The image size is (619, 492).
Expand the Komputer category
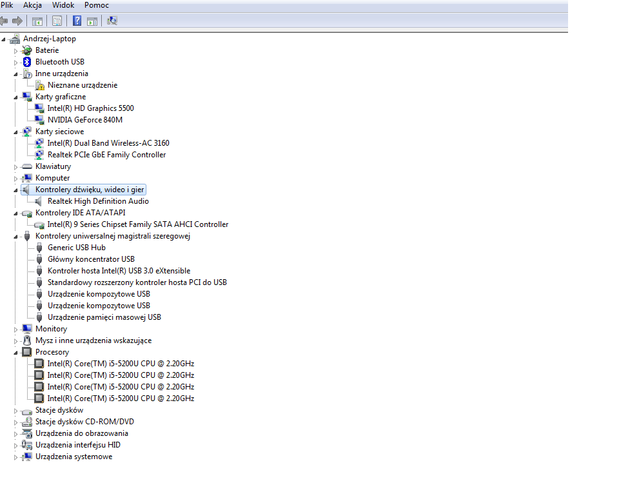tap(15, 179)
